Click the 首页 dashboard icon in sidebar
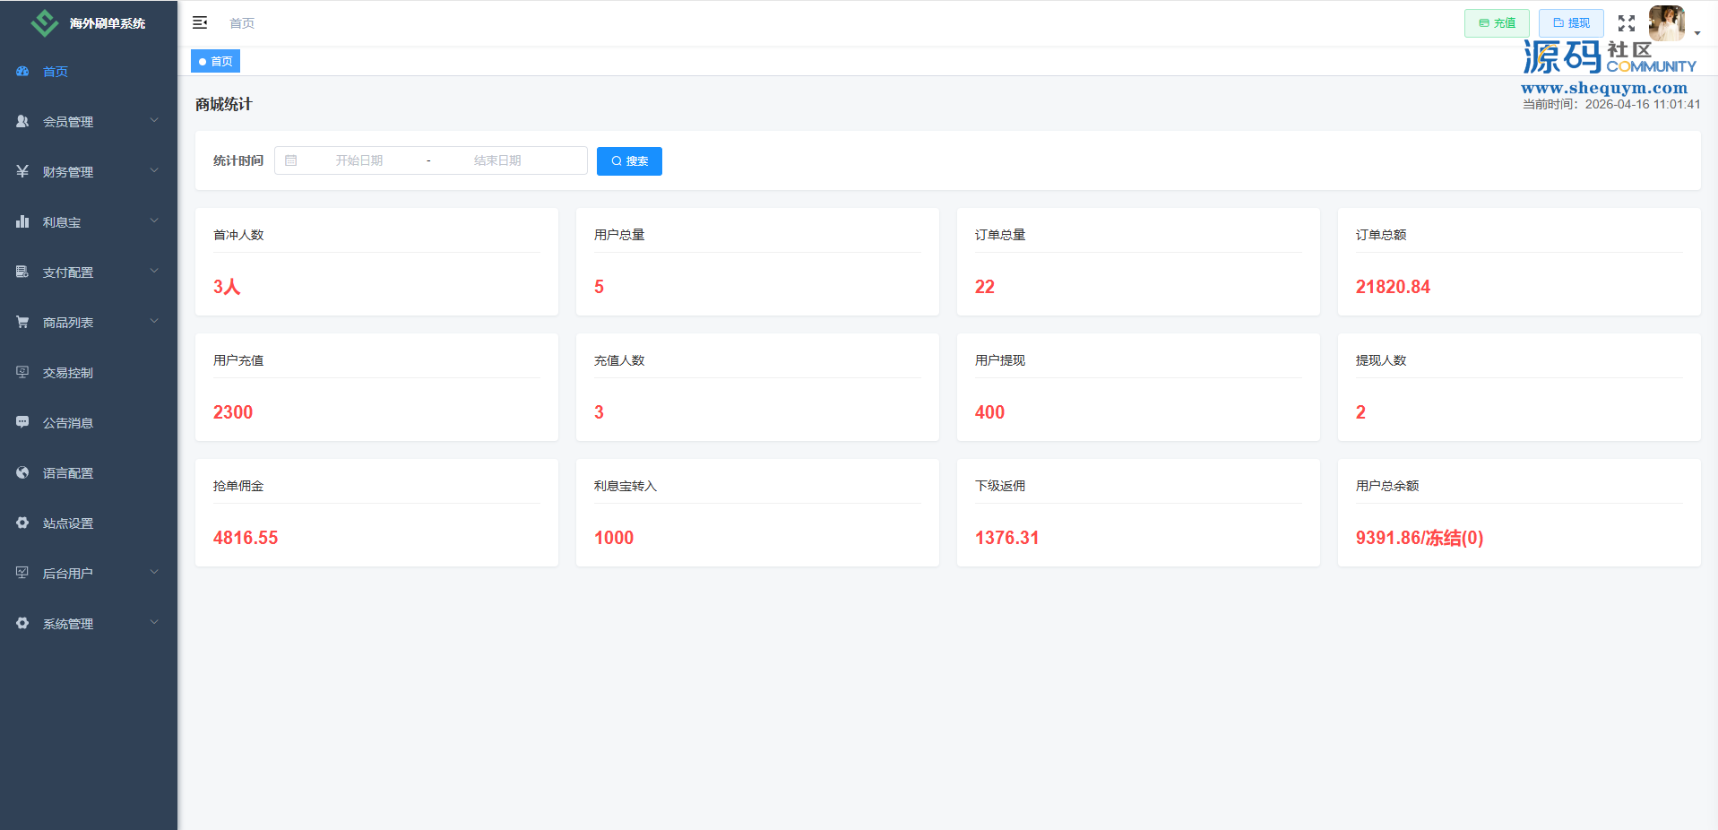The image size is (1718, 830). pos(22,72)
